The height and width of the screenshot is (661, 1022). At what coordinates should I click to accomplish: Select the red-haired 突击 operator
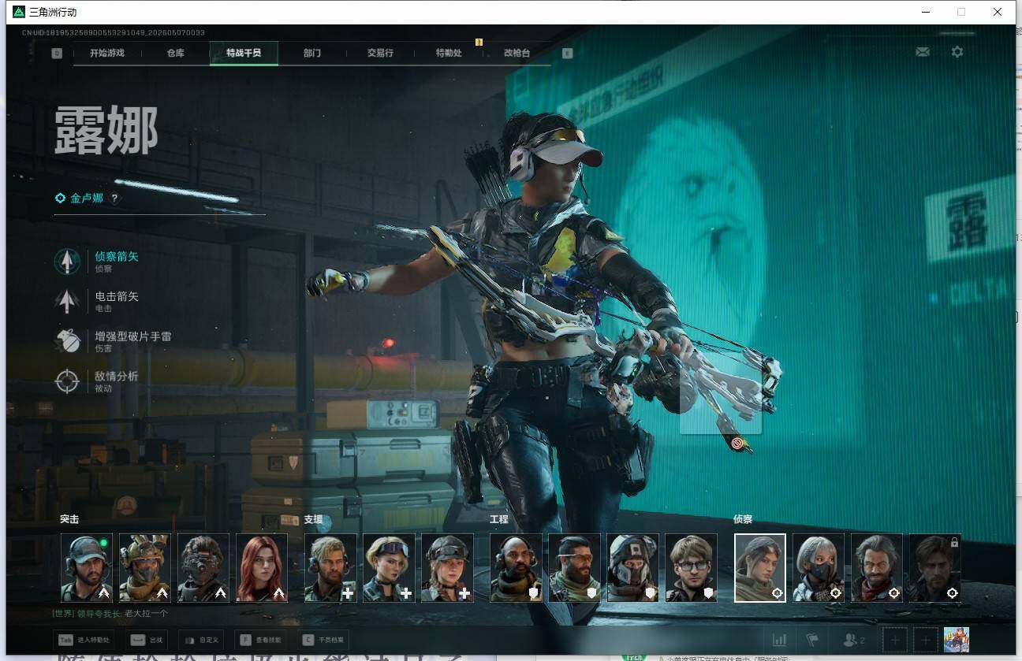click(262, 568)
